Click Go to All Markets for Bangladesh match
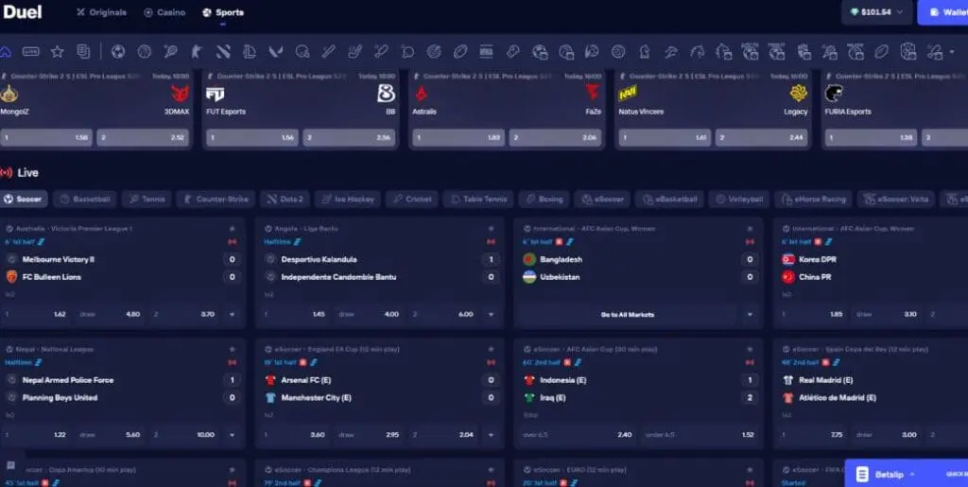968x487 pixels. click(x=626, y=314)
